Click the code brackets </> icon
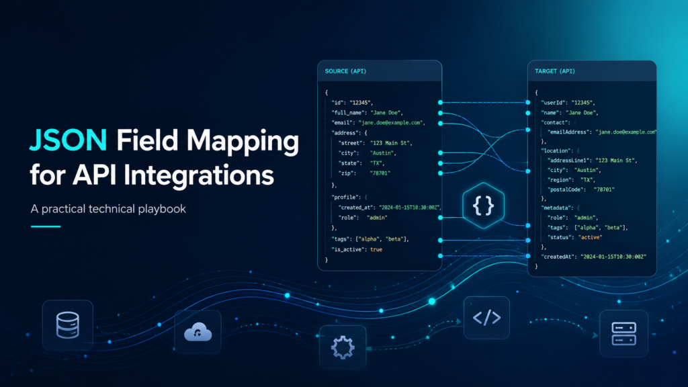 tap(486, 318)
